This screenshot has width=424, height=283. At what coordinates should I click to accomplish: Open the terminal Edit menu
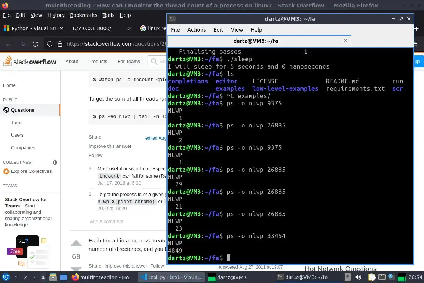[x=218, y=30]
